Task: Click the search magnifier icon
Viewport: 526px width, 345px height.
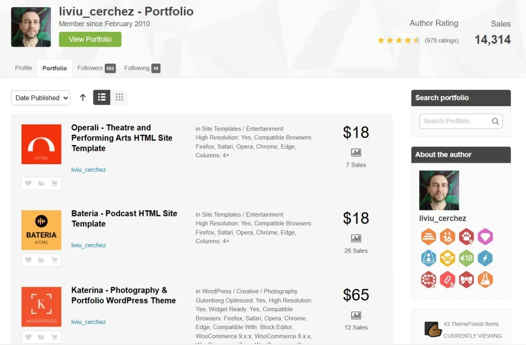Action: (x=495, y=121)
